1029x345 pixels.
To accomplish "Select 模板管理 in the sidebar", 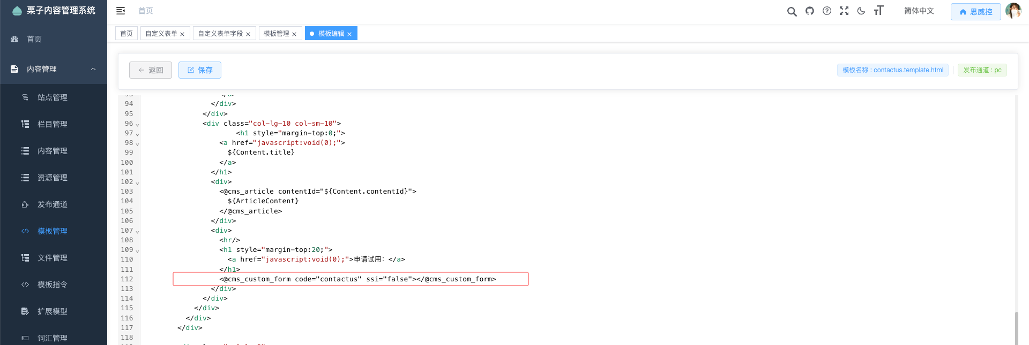I will point(54,231).
